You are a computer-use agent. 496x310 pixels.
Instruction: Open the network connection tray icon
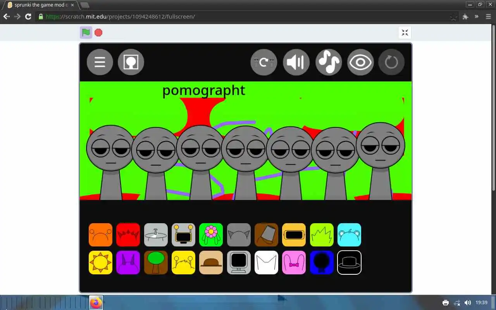point(457,303)
